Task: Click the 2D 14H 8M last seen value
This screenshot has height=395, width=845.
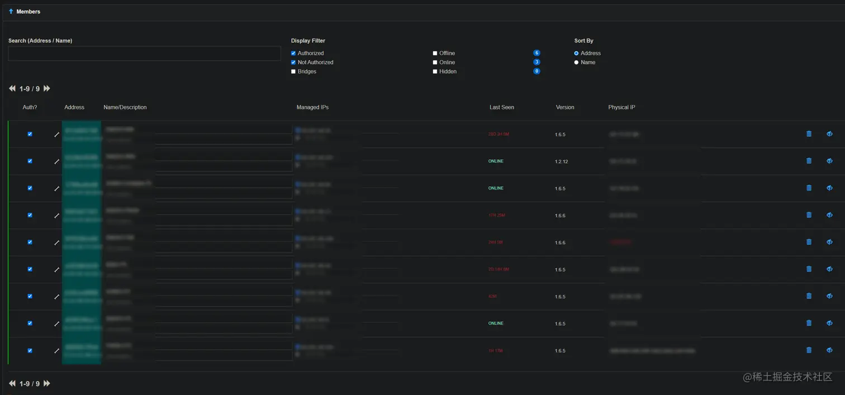Action: point(499,269)
